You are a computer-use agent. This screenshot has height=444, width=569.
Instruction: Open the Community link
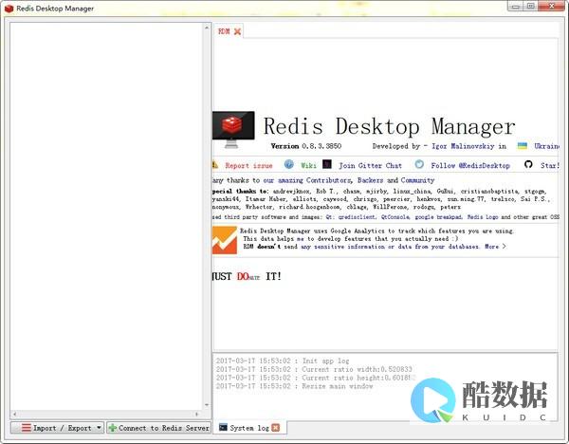[x=417, y=180]
